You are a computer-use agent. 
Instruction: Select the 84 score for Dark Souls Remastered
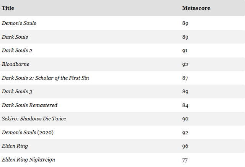(185, 105)
